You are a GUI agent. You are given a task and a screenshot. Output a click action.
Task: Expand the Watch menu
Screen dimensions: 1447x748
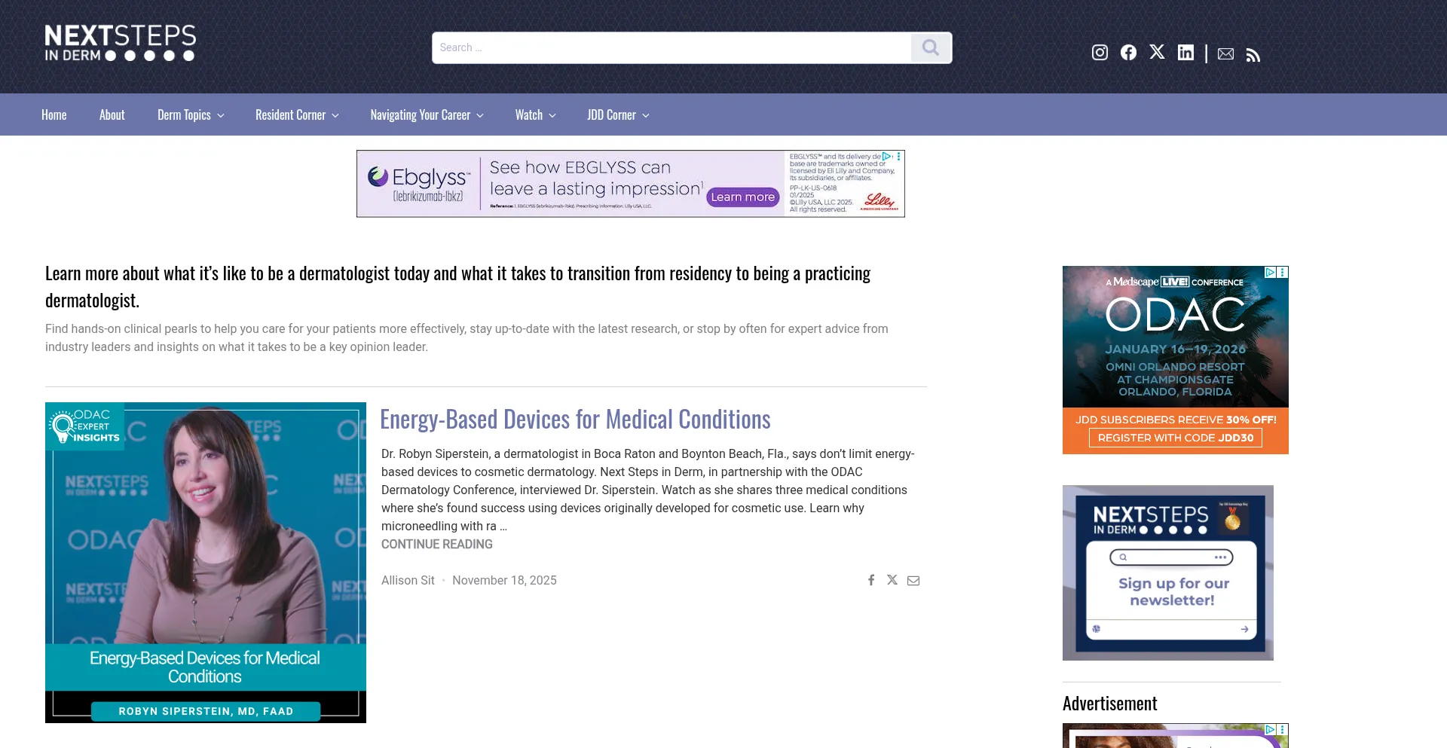coord(535,115)
